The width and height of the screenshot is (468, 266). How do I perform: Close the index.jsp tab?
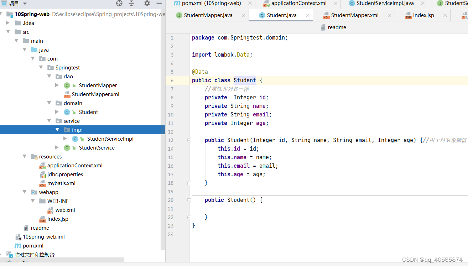point(445,15)
